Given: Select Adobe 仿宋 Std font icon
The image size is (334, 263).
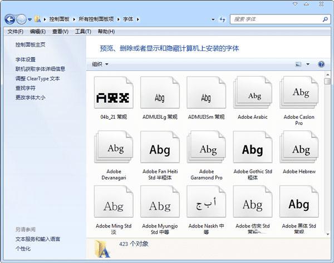Looking at the screenshot, I should (x=253, y=201).
